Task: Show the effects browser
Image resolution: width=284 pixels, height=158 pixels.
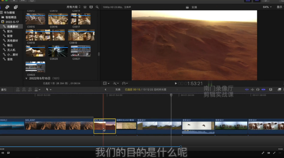Action: [x=279, y=89]
